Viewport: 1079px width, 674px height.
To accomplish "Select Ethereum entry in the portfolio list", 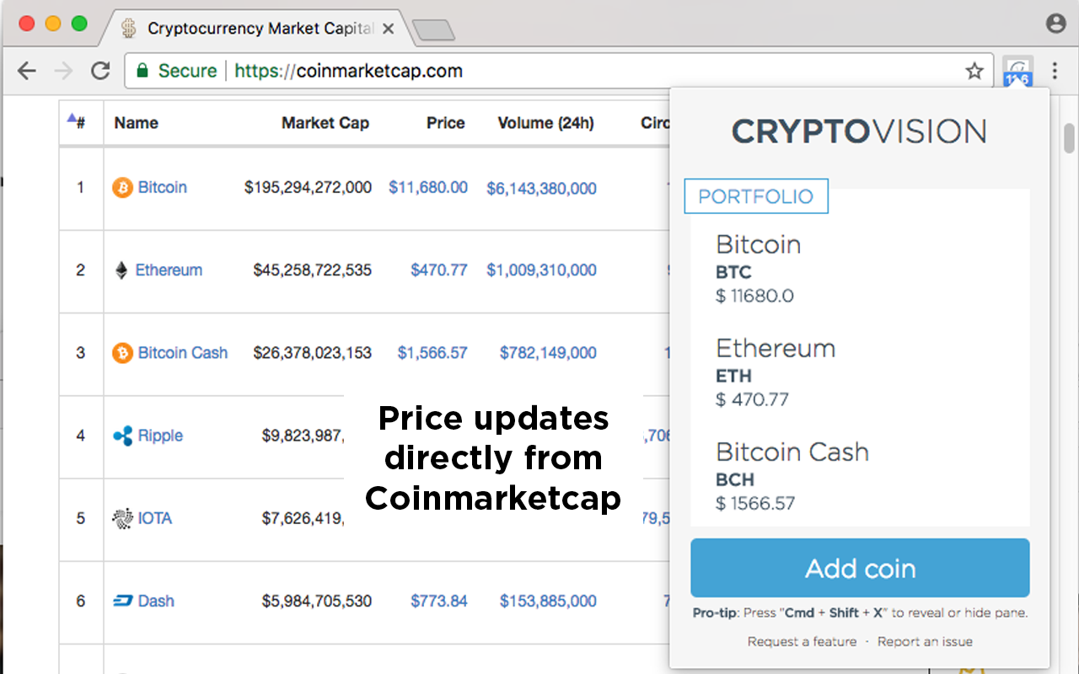I will pyautogui.click(x=860, y=372).
